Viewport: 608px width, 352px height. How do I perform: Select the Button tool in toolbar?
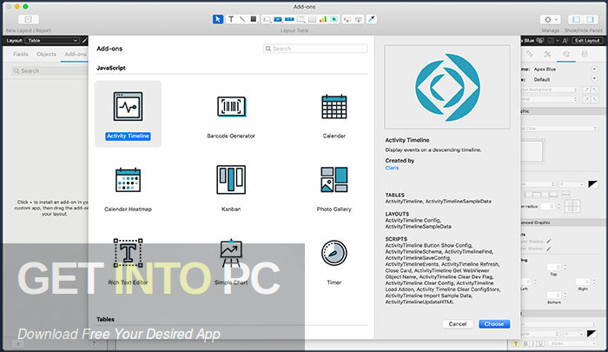[x=278, y=19]
